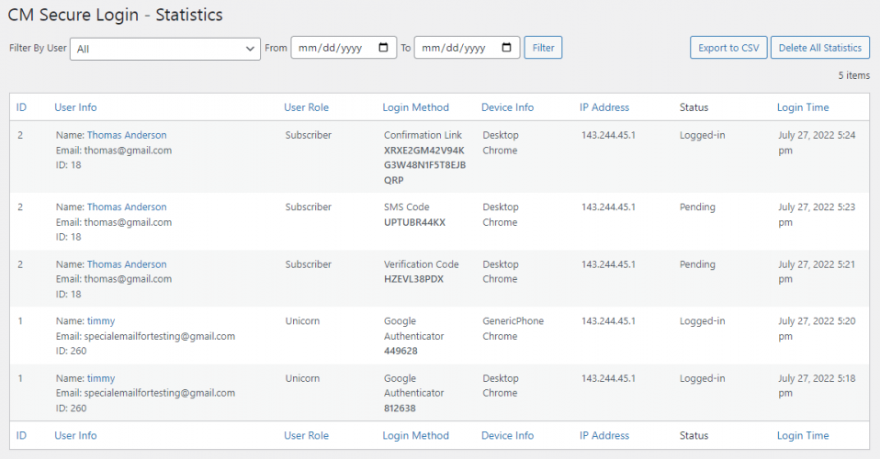Screen dimensions: 880x459
Task: Open Thomas Anderson profile in first row
Action: tap(127, 135)
